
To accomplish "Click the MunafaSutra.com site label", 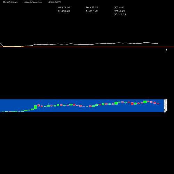I will tap(33, 2).
